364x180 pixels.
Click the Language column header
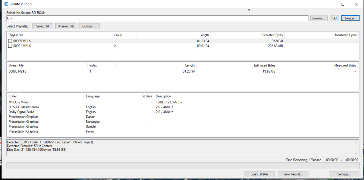[x=102, y=96]
